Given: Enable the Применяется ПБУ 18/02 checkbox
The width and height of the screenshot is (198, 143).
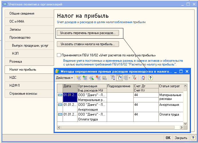Looking at the screenshot, I should 59,55.
